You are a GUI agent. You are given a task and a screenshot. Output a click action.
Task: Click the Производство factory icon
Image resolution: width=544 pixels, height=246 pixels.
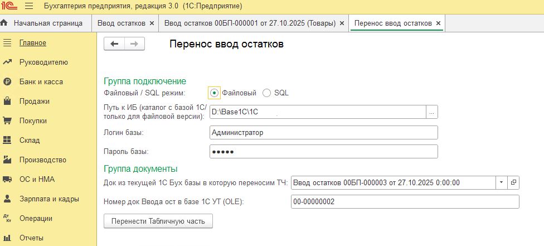click(7, 160)
